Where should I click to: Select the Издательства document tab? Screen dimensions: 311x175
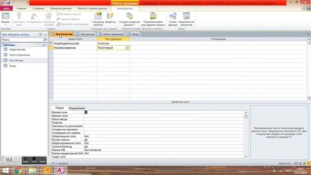coord(62,34)
